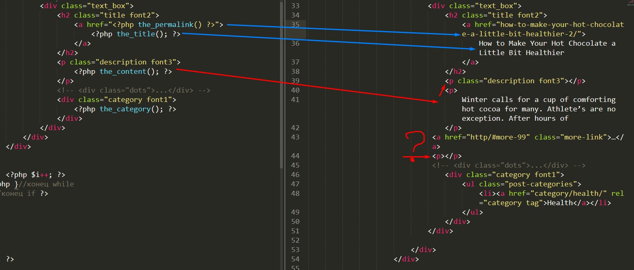
Task: Click closing </h2> tag on line 38
Action: click(455, 71)
